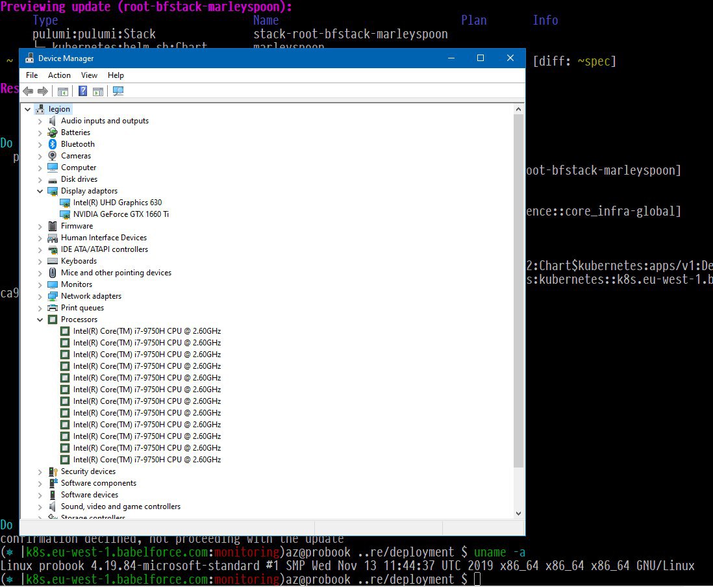The height and width of the screenshot is (587, 713).
Task: Expand the Keyboards chevron
Action: point(40,262)
